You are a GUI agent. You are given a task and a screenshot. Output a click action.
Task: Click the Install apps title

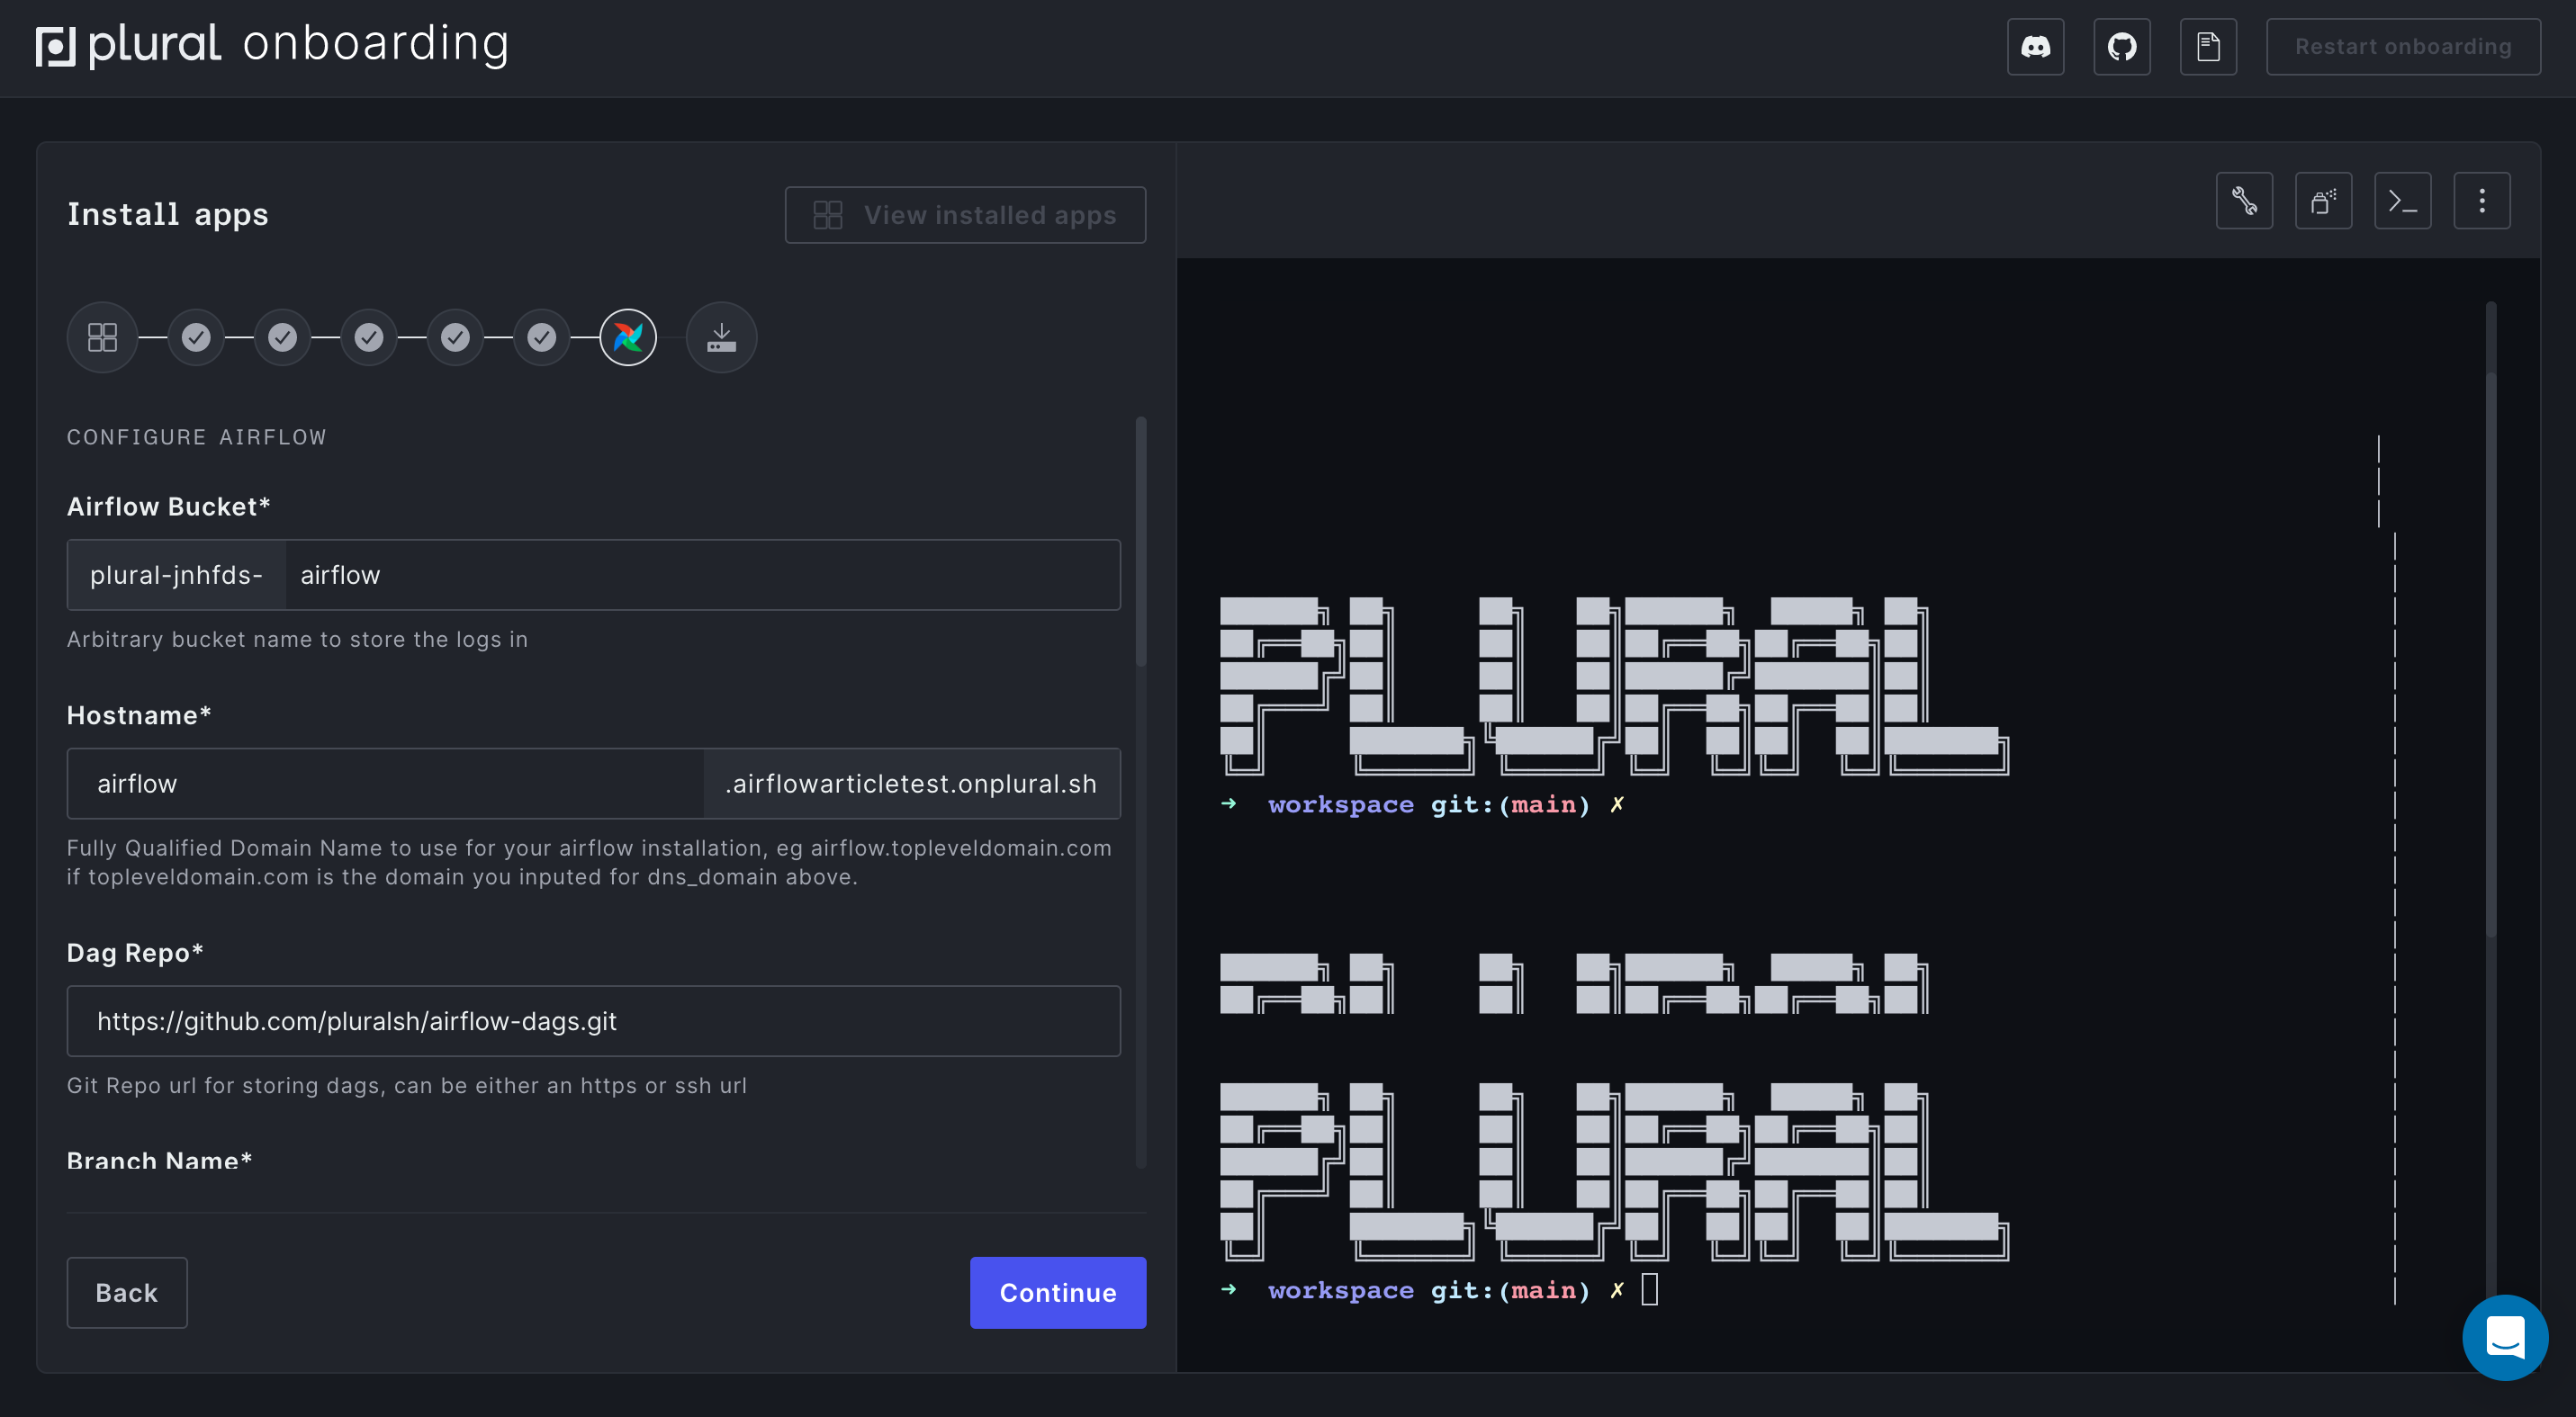(168, 214)
